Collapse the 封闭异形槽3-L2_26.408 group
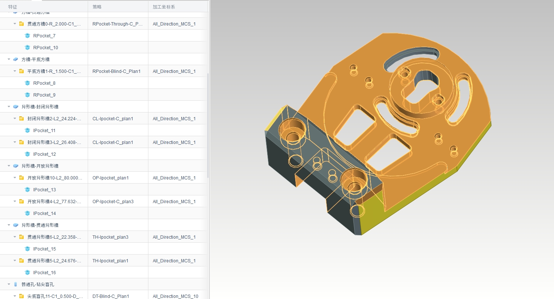Viewport: 554px width, 299px height. tap(15, 142)
